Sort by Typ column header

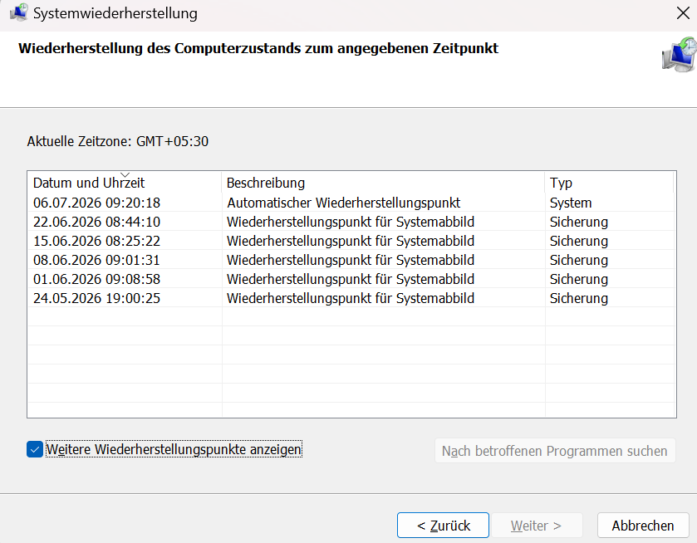coord(609,183)
